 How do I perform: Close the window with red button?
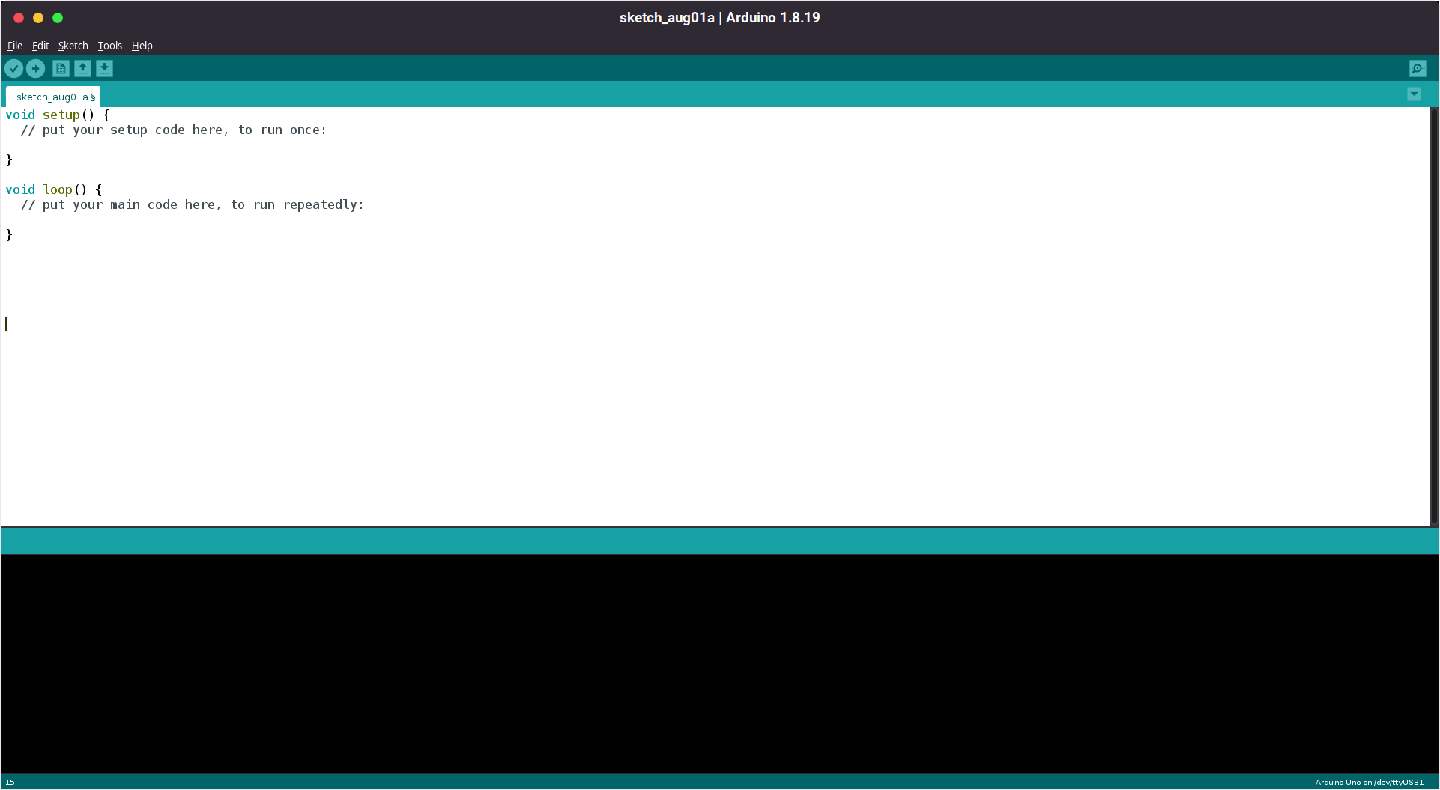click(x=19, y=18)
